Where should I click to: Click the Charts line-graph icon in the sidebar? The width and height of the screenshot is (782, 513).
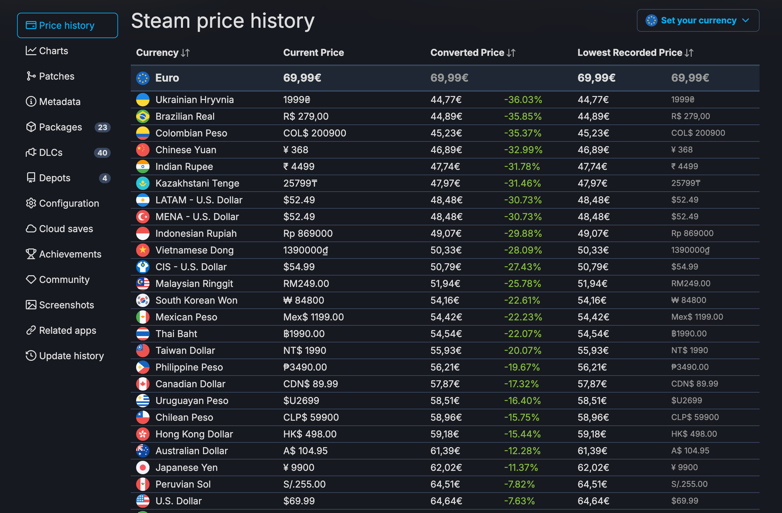pyautogui.click(x=31, y=51)
